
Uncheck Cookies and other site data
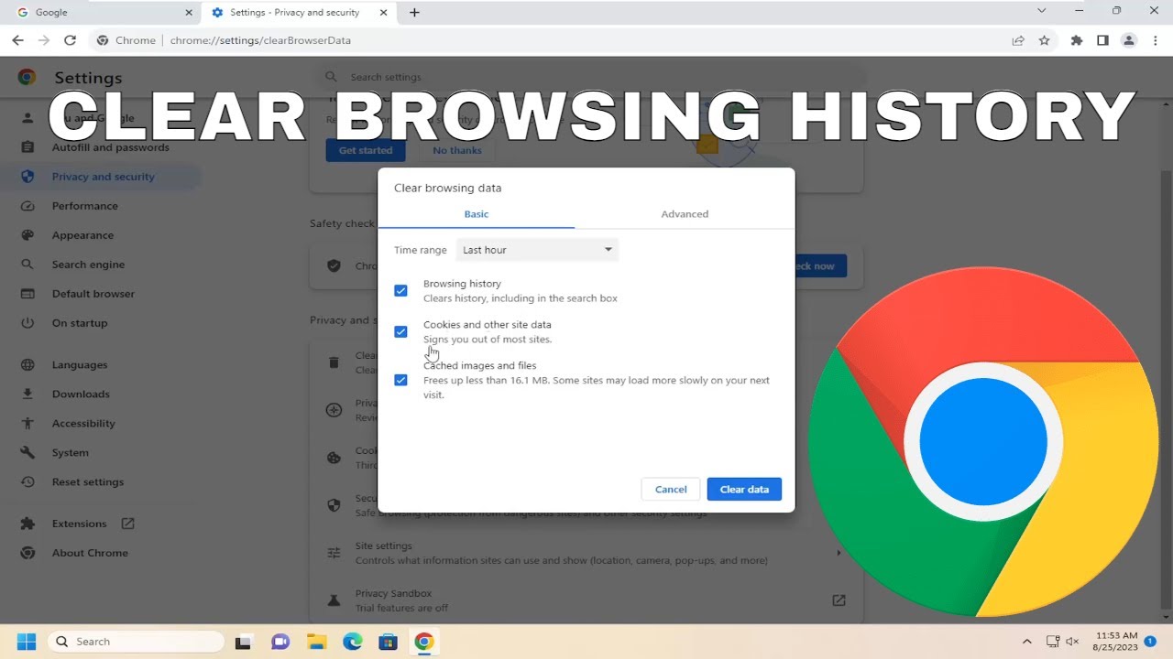pyautogui.click(x=400, y=331)
